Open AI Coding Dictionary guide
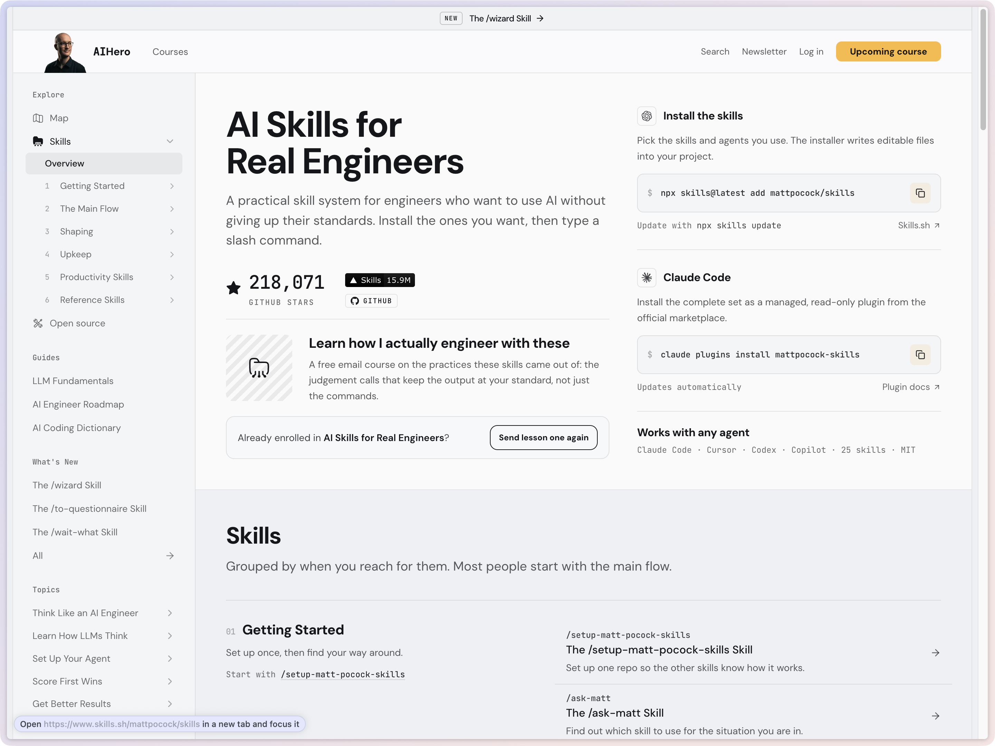The width and height of the screenshot is (995, 746). pos(76,428)
